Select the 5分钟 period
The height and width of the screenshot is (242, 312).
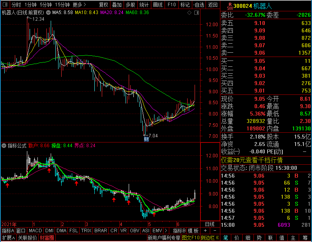coord(46,5)
